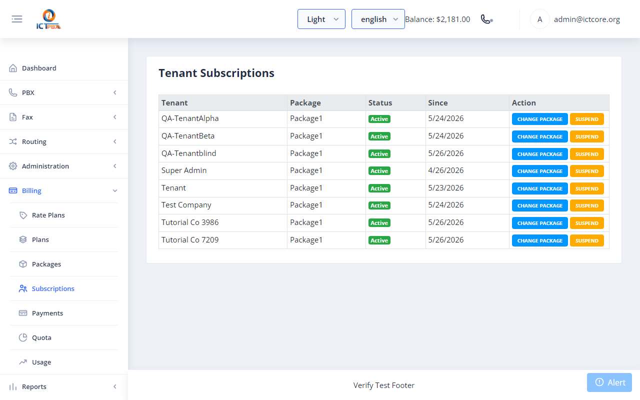Open the Packages submenu item
Viewport: 640px width, 400px height.
tap(64, 264)
